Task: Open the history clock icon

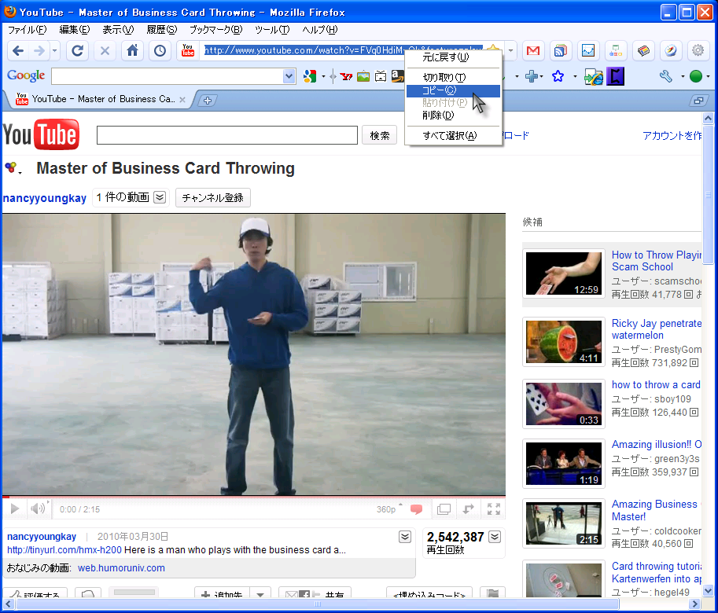Action: 160,51
